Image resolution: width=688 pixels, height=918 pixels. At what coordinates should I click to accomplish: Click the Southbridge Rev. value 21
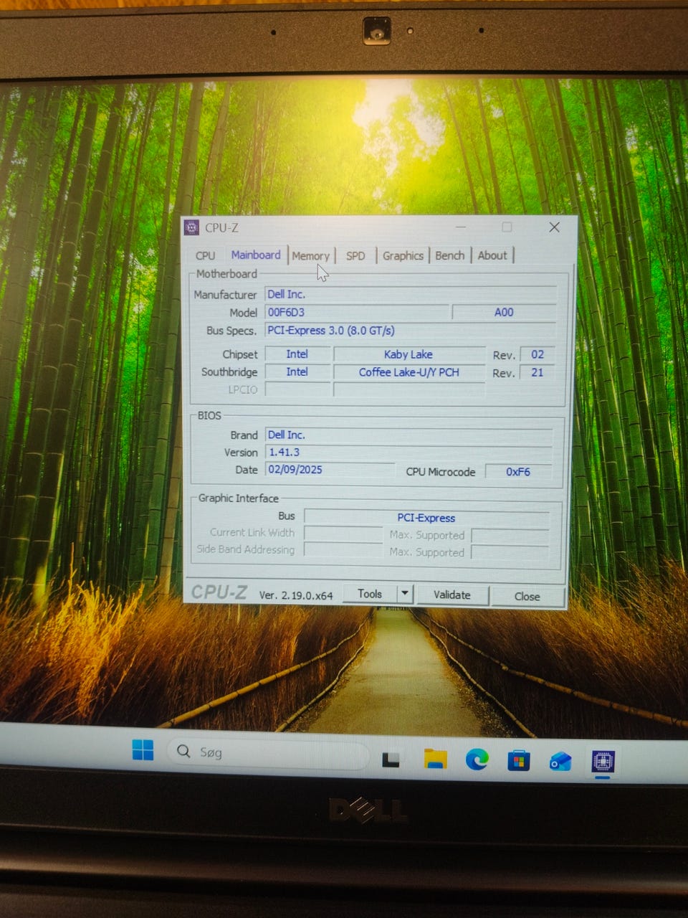(x=537, y=373)
